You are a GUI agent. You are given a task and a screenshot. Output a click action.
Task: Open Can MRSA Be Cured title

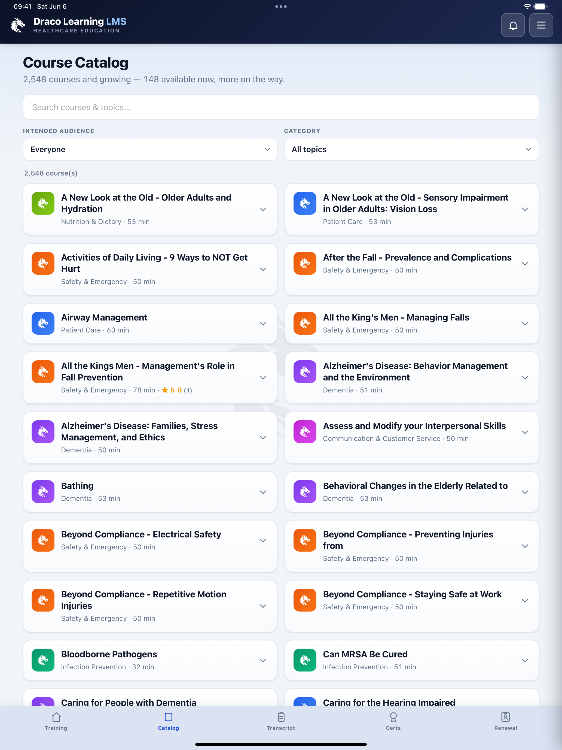click(x=365, y=654)
